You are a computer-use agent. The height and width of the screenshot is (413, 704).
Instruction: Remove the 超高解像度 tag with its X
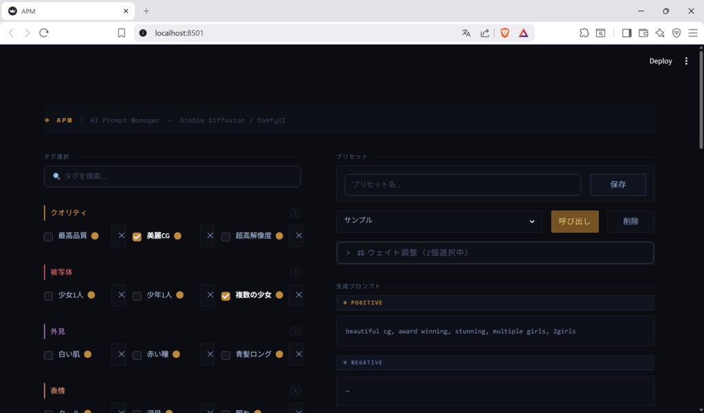coord(296,235)
